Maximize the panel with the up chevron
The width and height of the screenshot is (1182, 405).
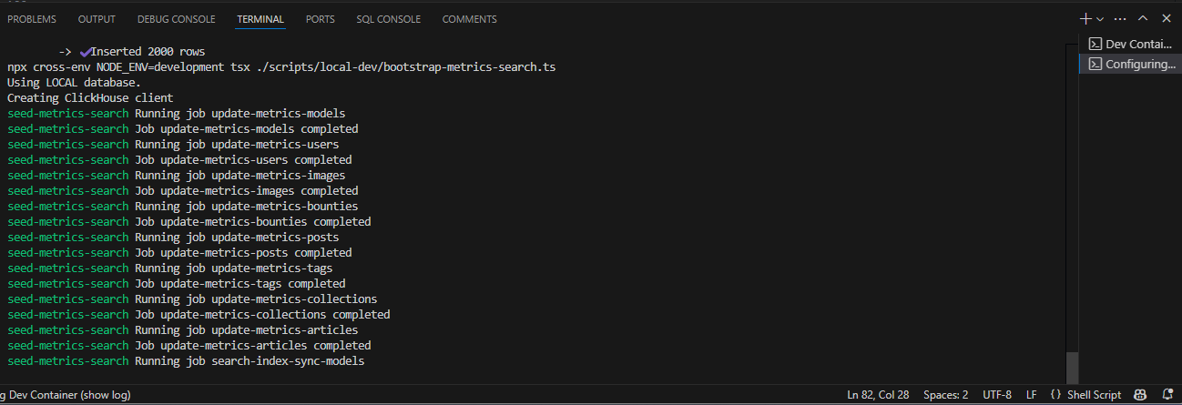1143,19
